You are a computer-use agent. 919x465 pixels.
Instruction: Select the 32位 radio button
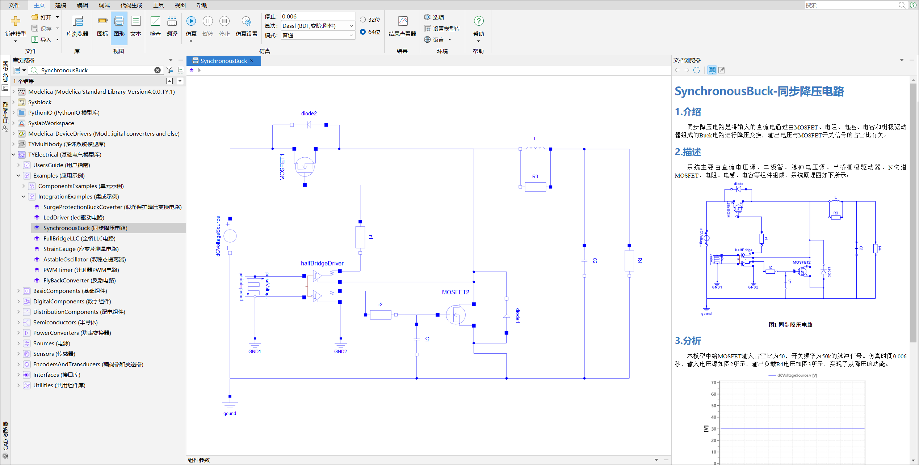click(x=363, y=20)
